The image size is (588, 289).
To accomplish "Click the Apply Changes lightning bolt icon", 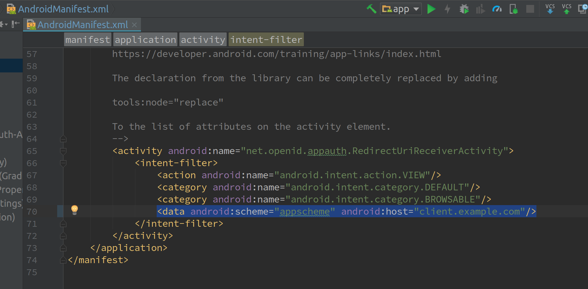I will click(447, 9).
